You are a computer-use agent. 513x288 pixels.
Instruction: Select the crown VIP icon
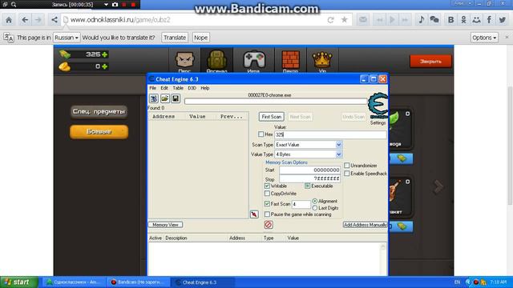pos(322,61)
